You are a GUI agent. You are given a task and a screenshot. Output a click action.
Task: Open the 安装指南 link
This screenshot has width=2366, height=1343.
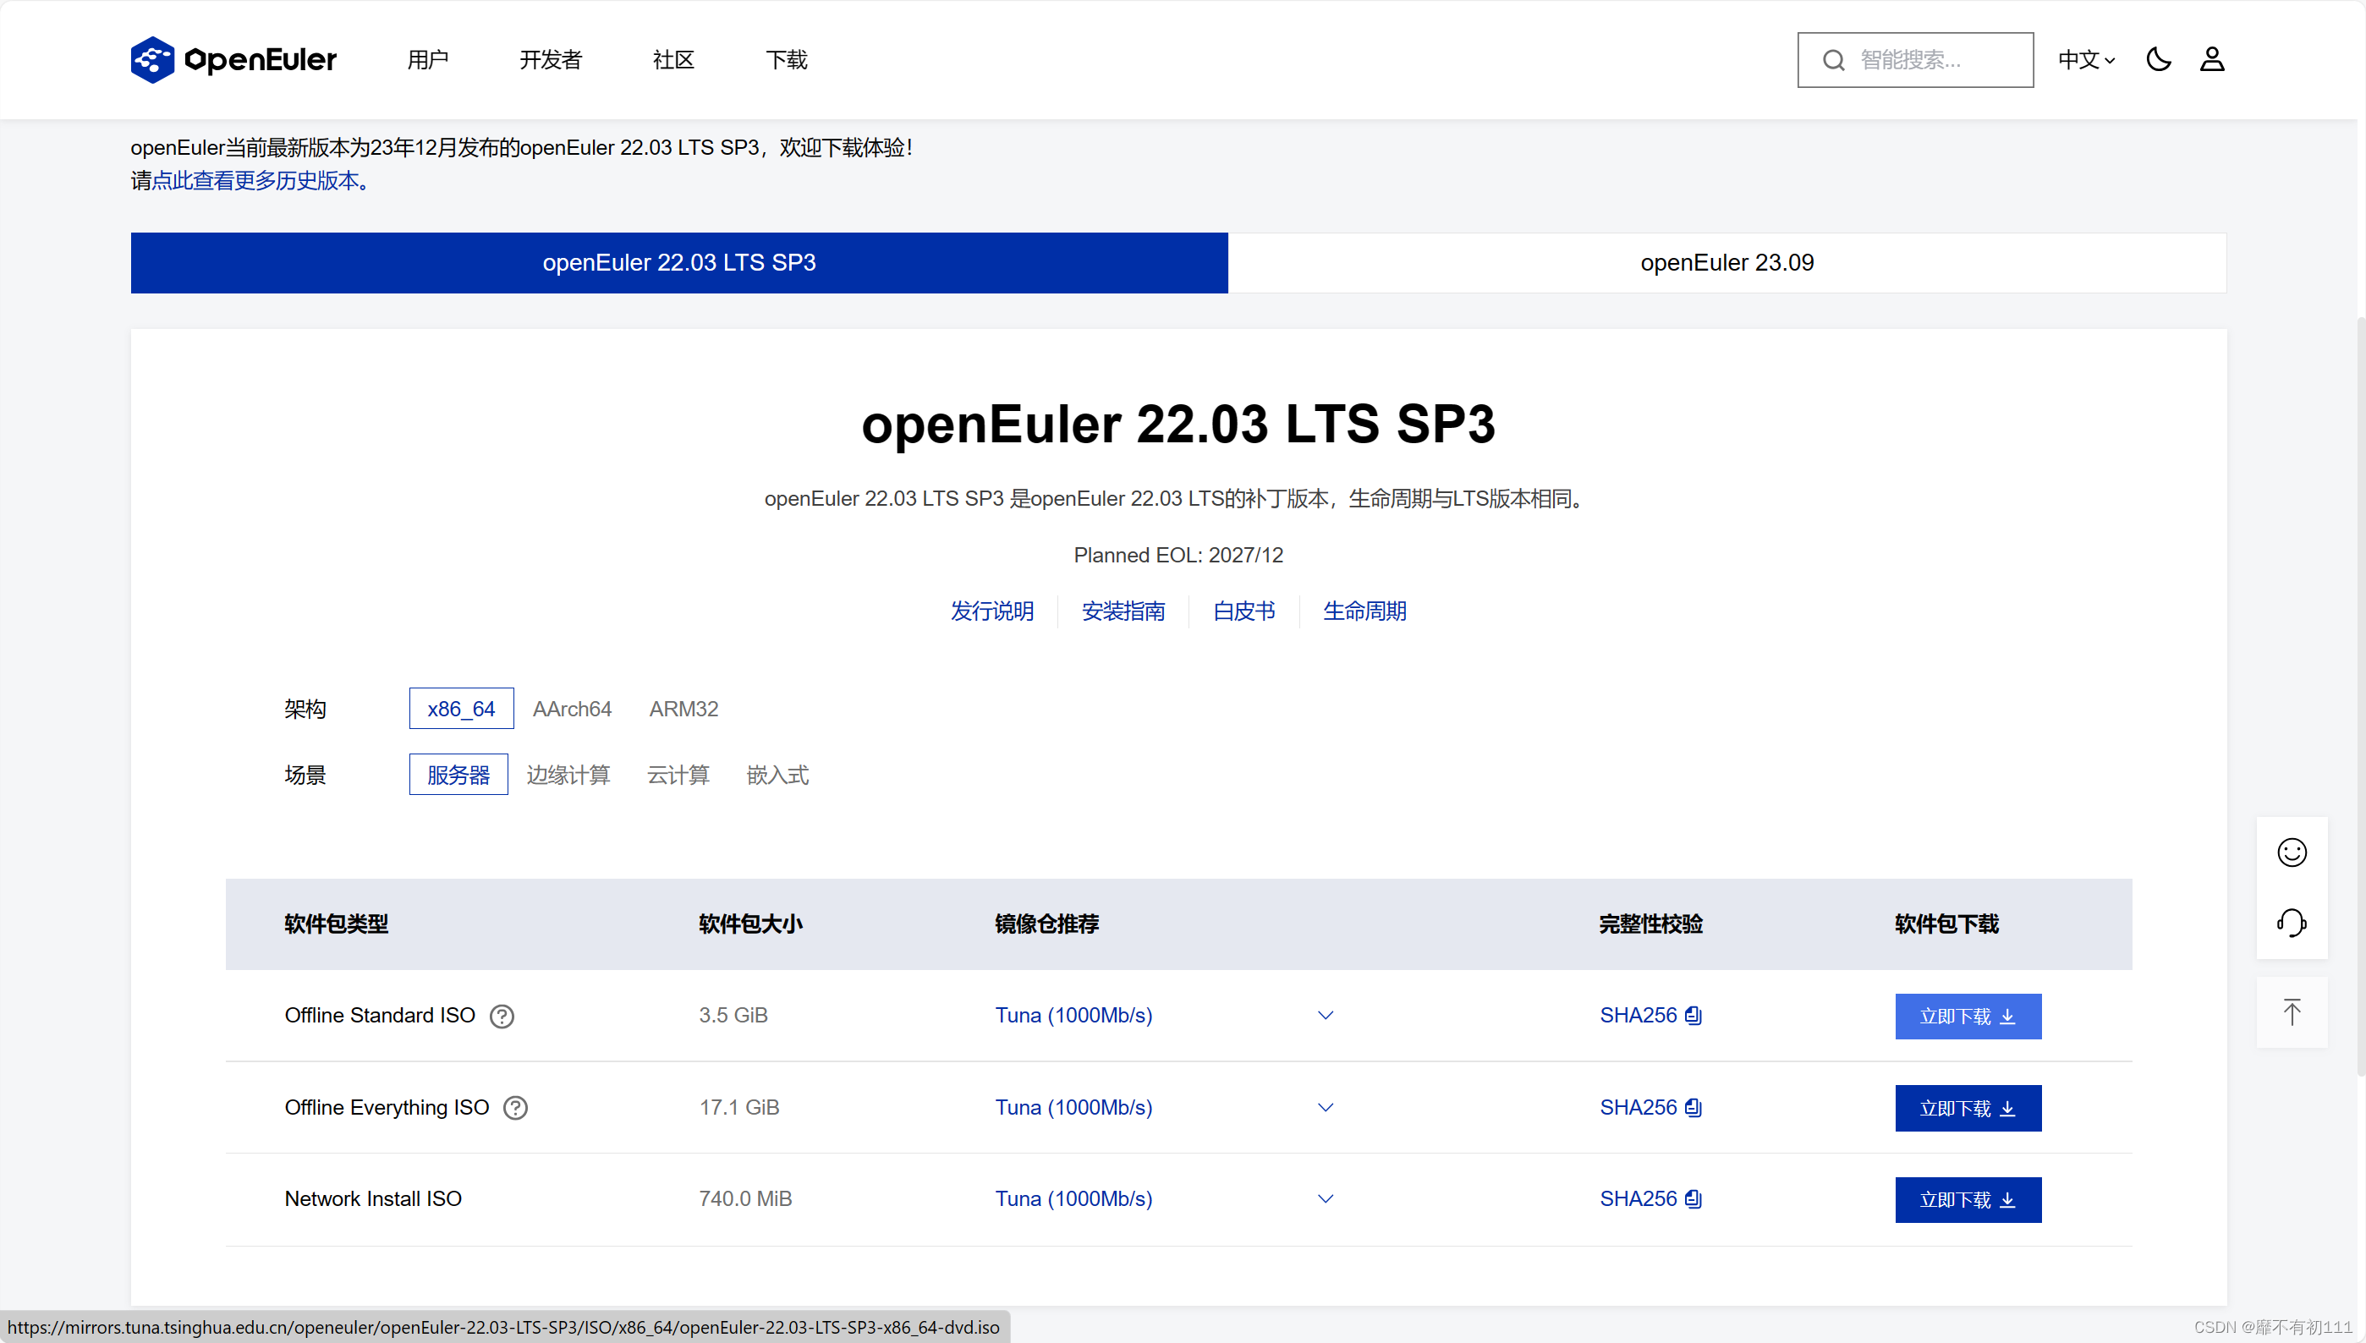point(1123,611)
